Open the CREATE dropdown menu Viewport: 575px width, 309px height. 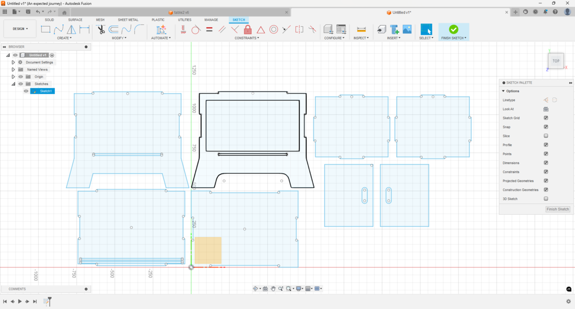[x=64, y=38]
